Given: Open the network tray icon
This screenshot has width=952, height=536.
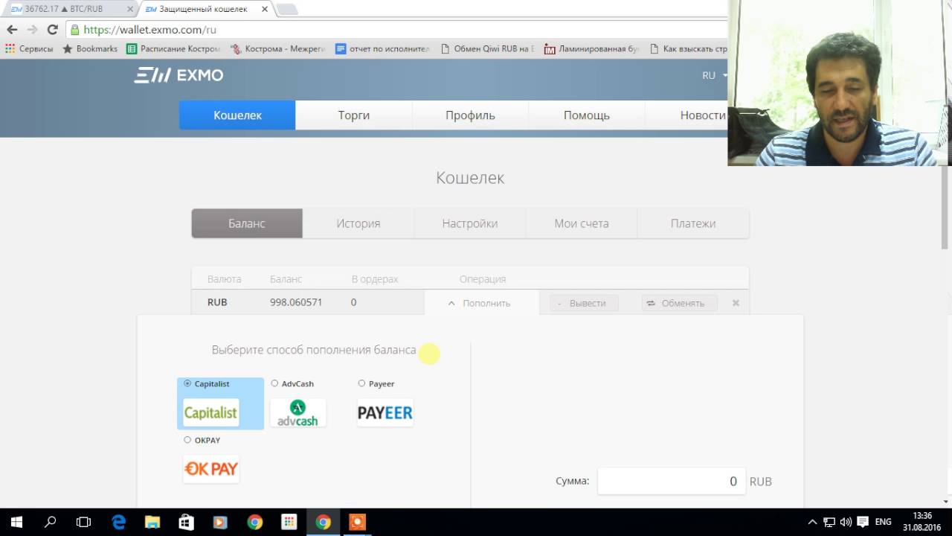Looking at the screenshot, I should point(829,522).
